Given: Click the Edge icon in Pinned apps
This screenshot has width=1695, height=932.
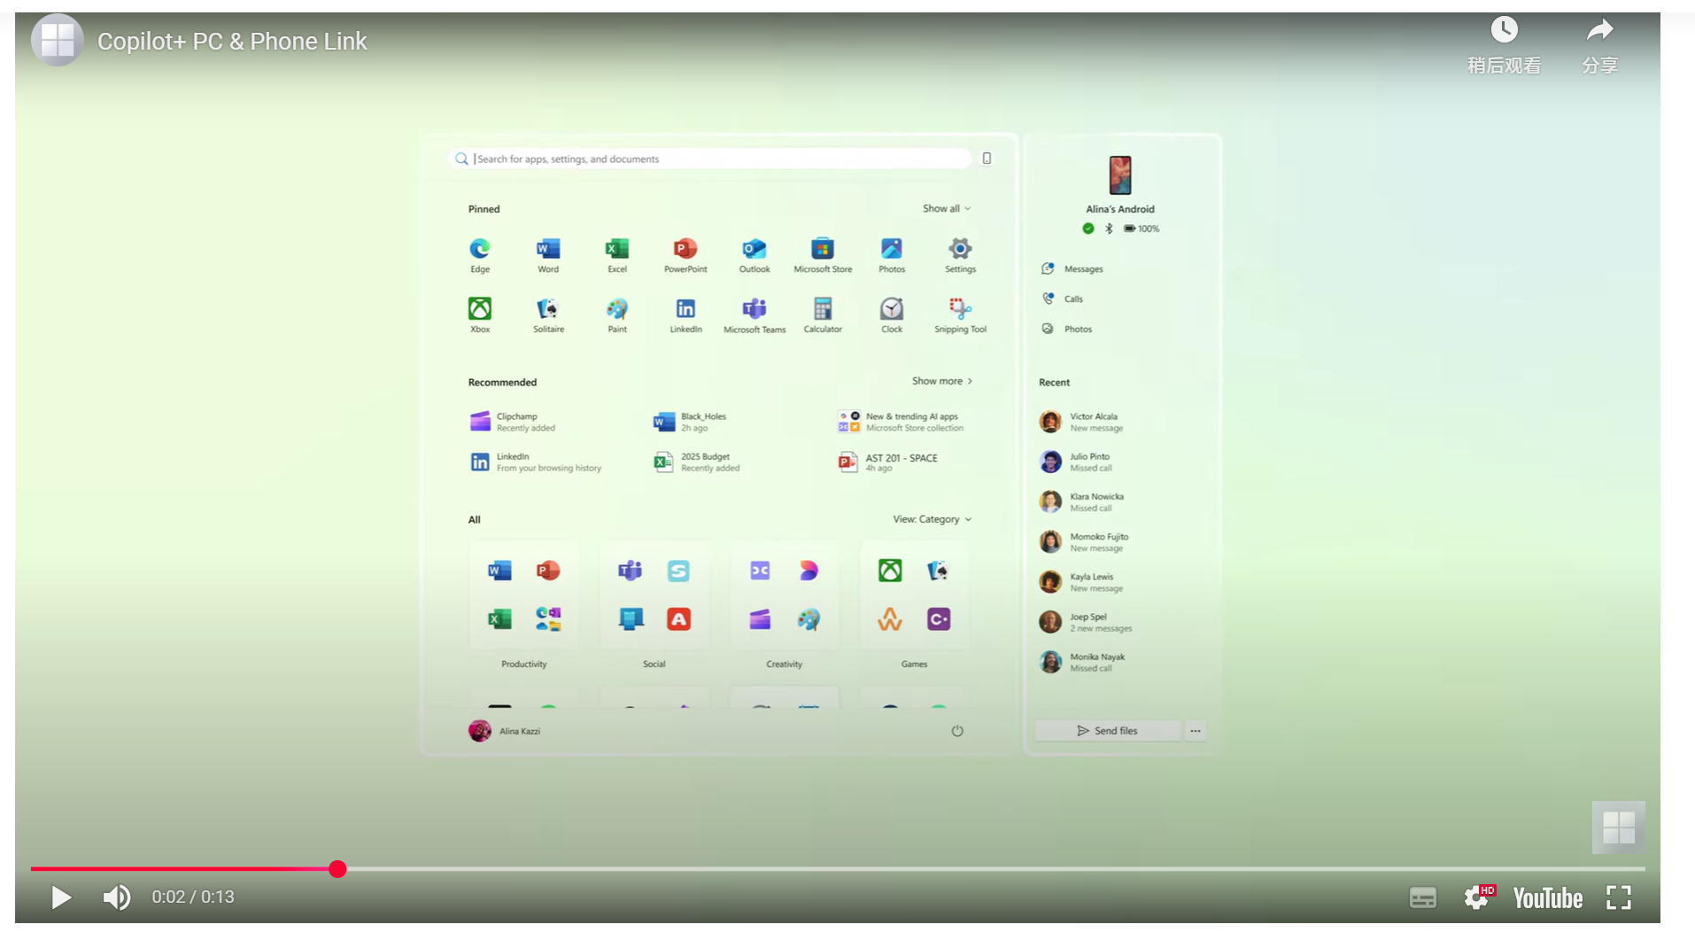Looking at the screenshot, I should click(479, 249).
